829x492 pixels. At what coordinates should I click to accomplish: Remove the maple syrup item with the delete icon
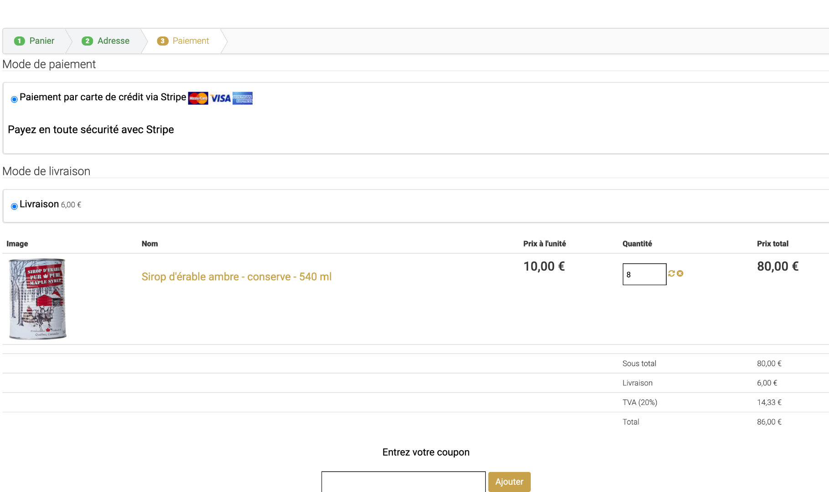(x=680, y=273)
